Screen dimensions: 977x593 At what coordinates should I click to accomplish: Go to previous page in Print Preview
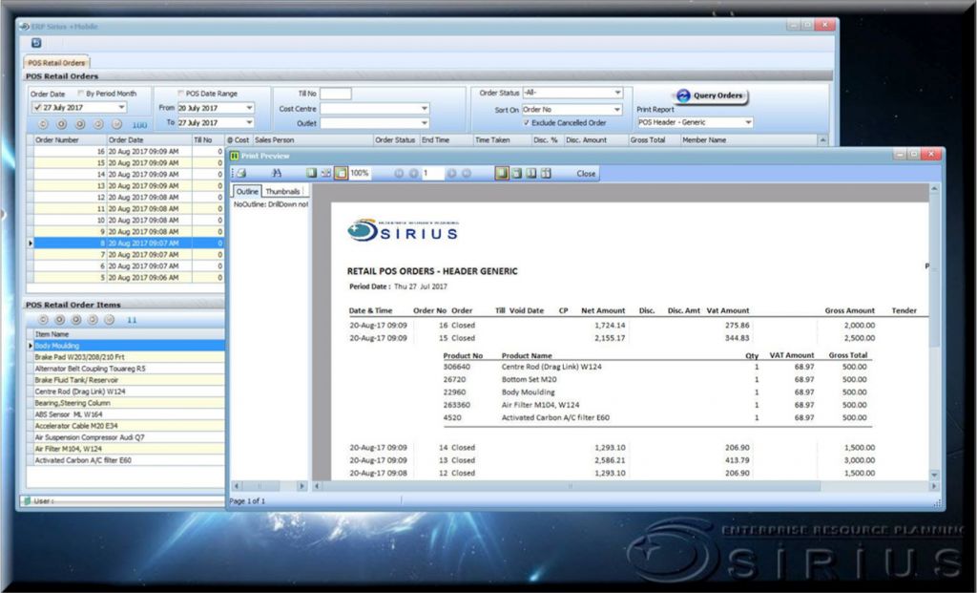click(x=413, y=174)
